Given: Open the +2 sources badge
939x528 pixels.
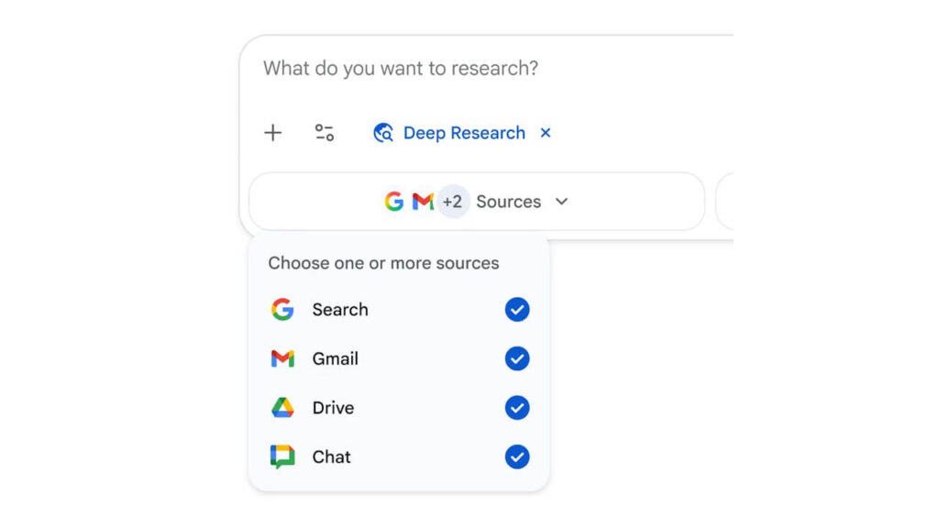Looking at the screenshot, I should point(452,202).
